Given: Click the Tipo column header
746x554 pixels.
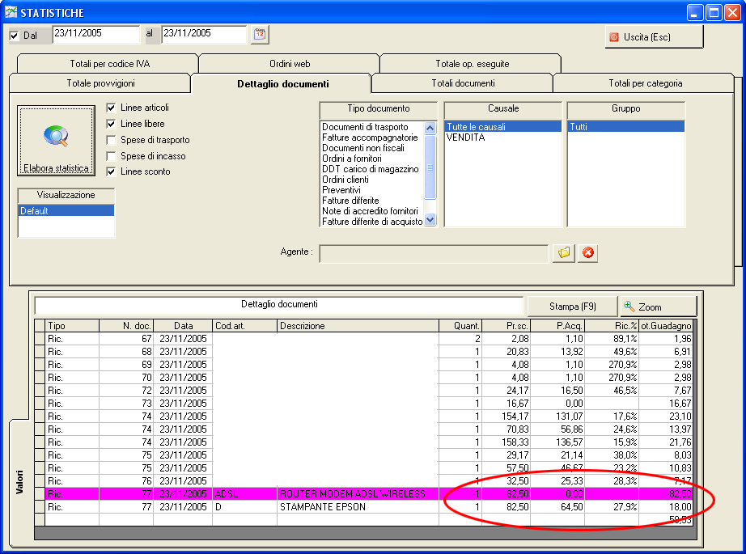Looking at the screenshot, I should (72, 326).
